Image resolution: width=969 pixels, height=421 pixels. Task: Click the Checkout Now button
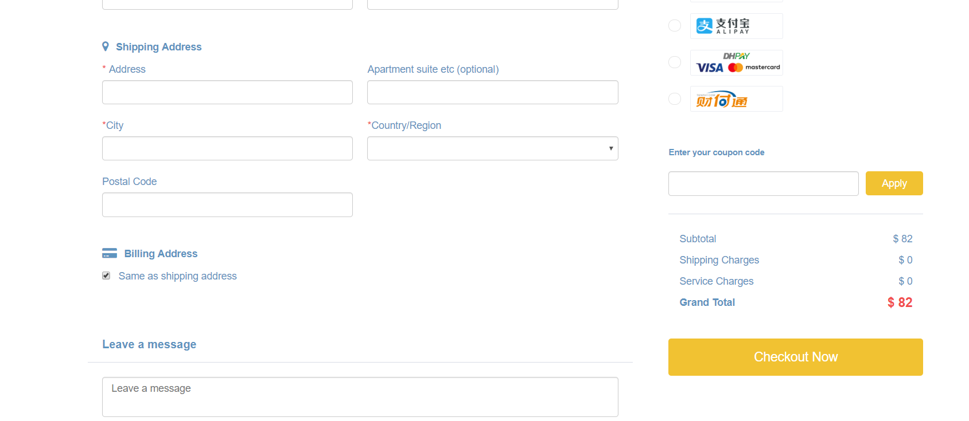pos(795,357)
